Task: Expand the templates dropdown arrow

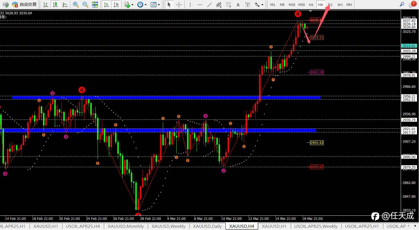Action: tap(159, 5)
